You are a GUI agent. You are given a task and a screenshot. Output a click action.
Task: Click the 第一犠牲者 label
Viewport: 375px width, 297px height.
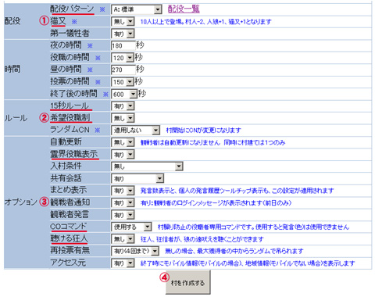pyautogui.click(x=70, y=33)
